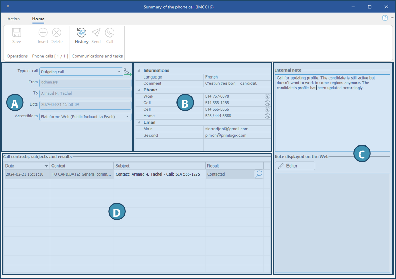Open the Accessible to dropdown
This screenshot has width=396, height=279.
pos(127,117)
